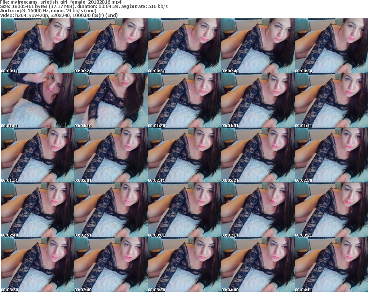Select the frame marked 00:01:10
This screenshot has height=292, width=369.
pyautogui.click(x=111, y=100)
